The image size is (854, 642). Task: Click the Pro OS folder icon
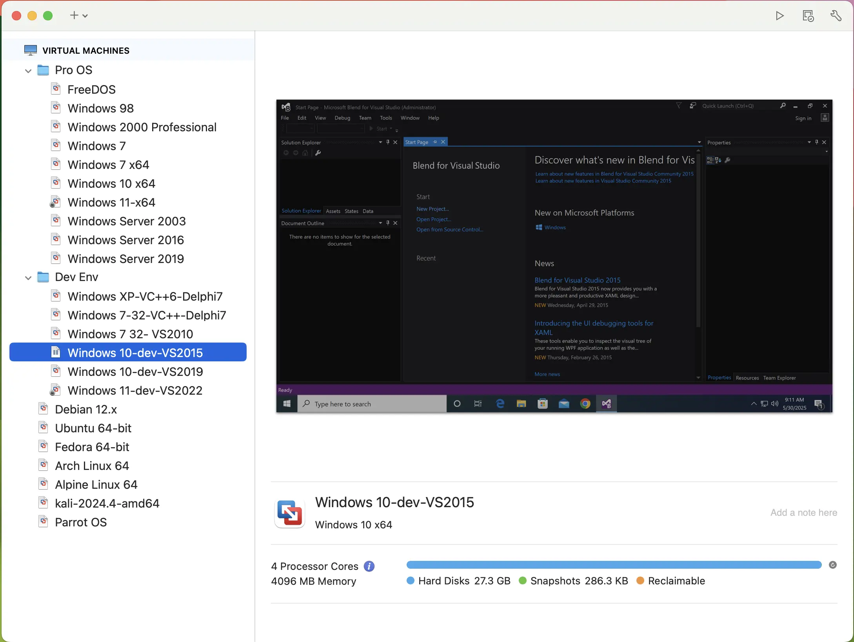43,70
